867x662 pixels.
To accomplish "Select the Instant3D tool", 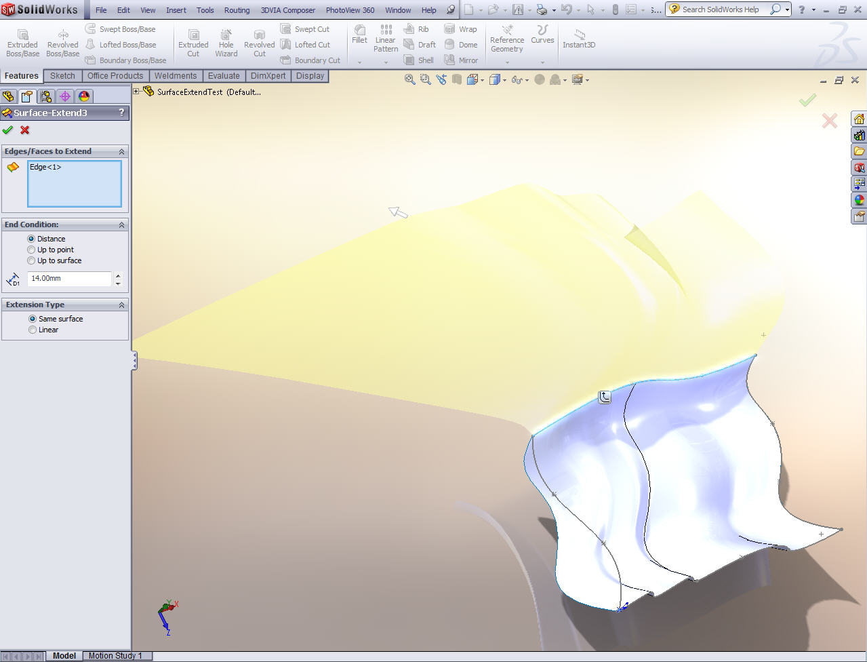I will [578, 39].
